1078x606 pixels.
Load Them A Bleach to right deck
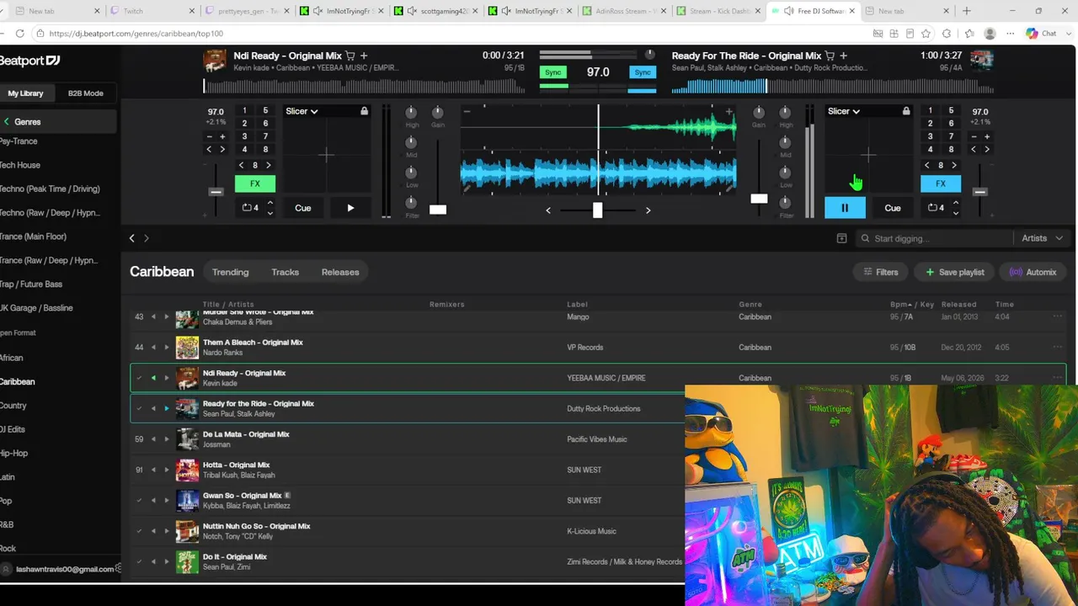pos(166,347)
